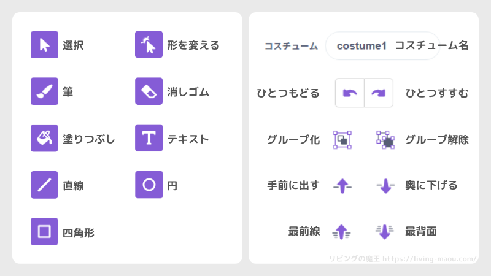Click the コスチューム label text

click(x=291, y=47)
